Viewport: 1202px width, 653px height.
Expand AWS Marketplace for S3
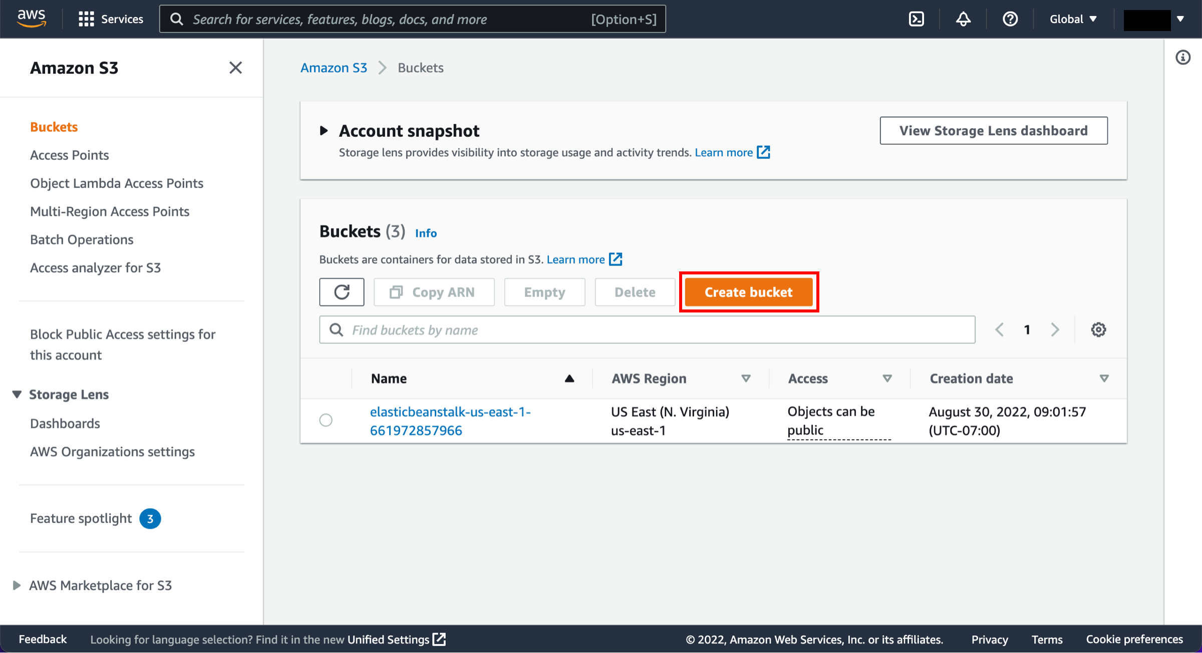pyautogui.click(x=17, y=585)
